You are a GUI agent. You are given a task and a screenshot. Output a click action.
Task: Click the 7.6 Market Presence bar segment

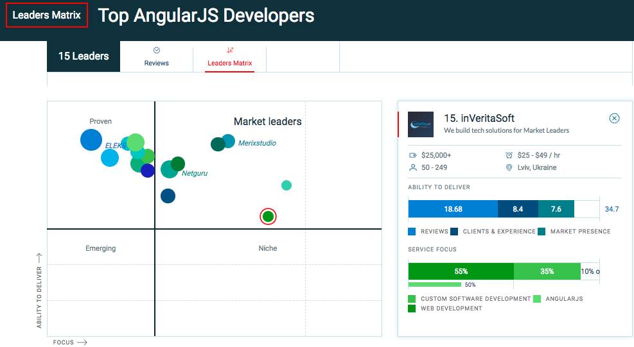[556, 209]
